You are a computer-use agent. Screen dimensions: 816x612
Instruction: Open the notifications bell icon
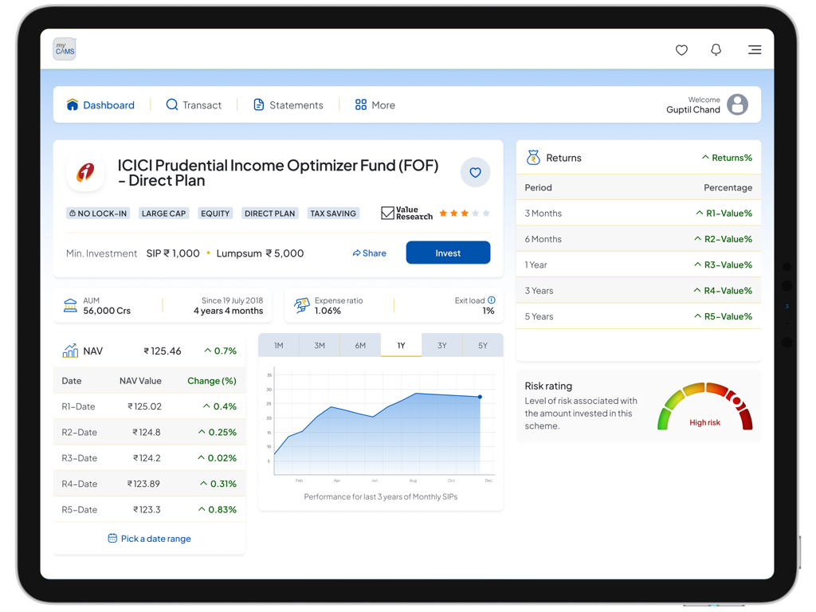(716, 49)
